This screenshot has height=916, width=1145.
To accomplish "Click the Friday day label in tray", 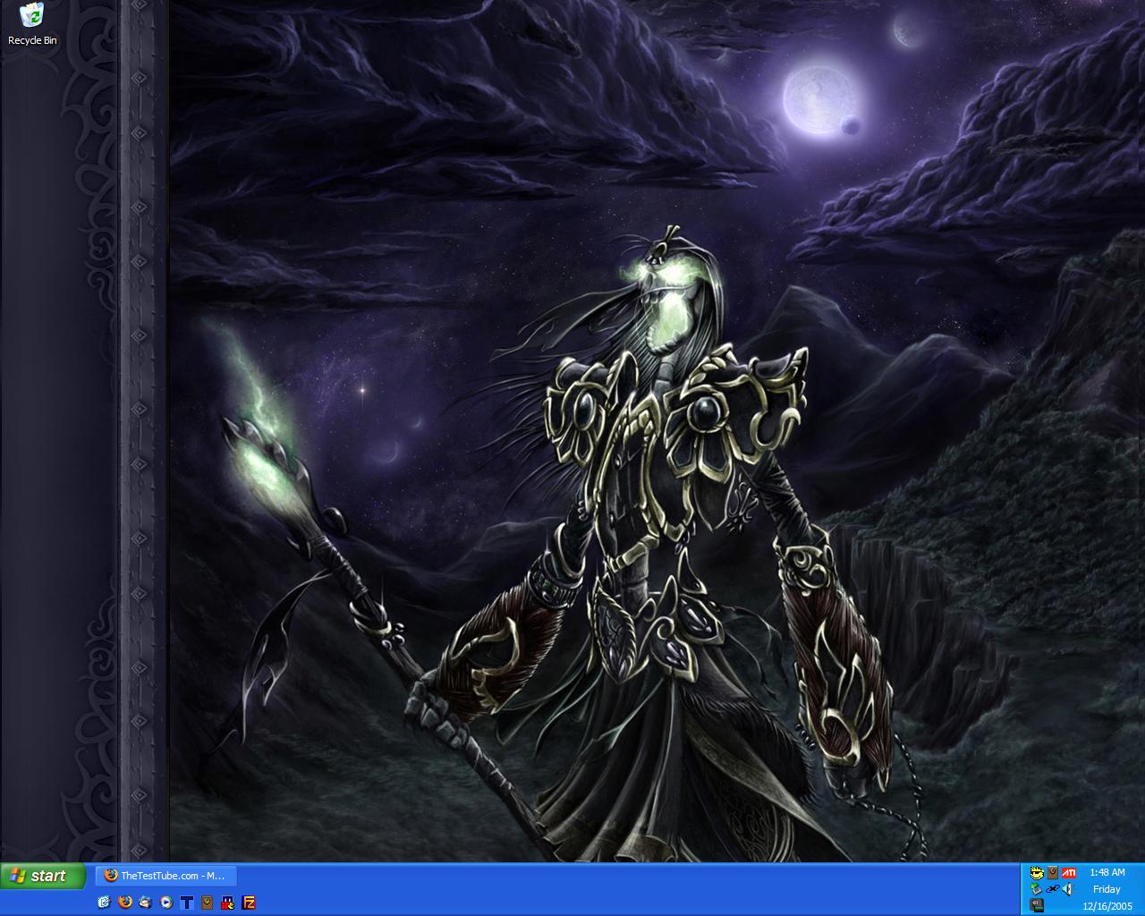I will [x=1107, y=889].
